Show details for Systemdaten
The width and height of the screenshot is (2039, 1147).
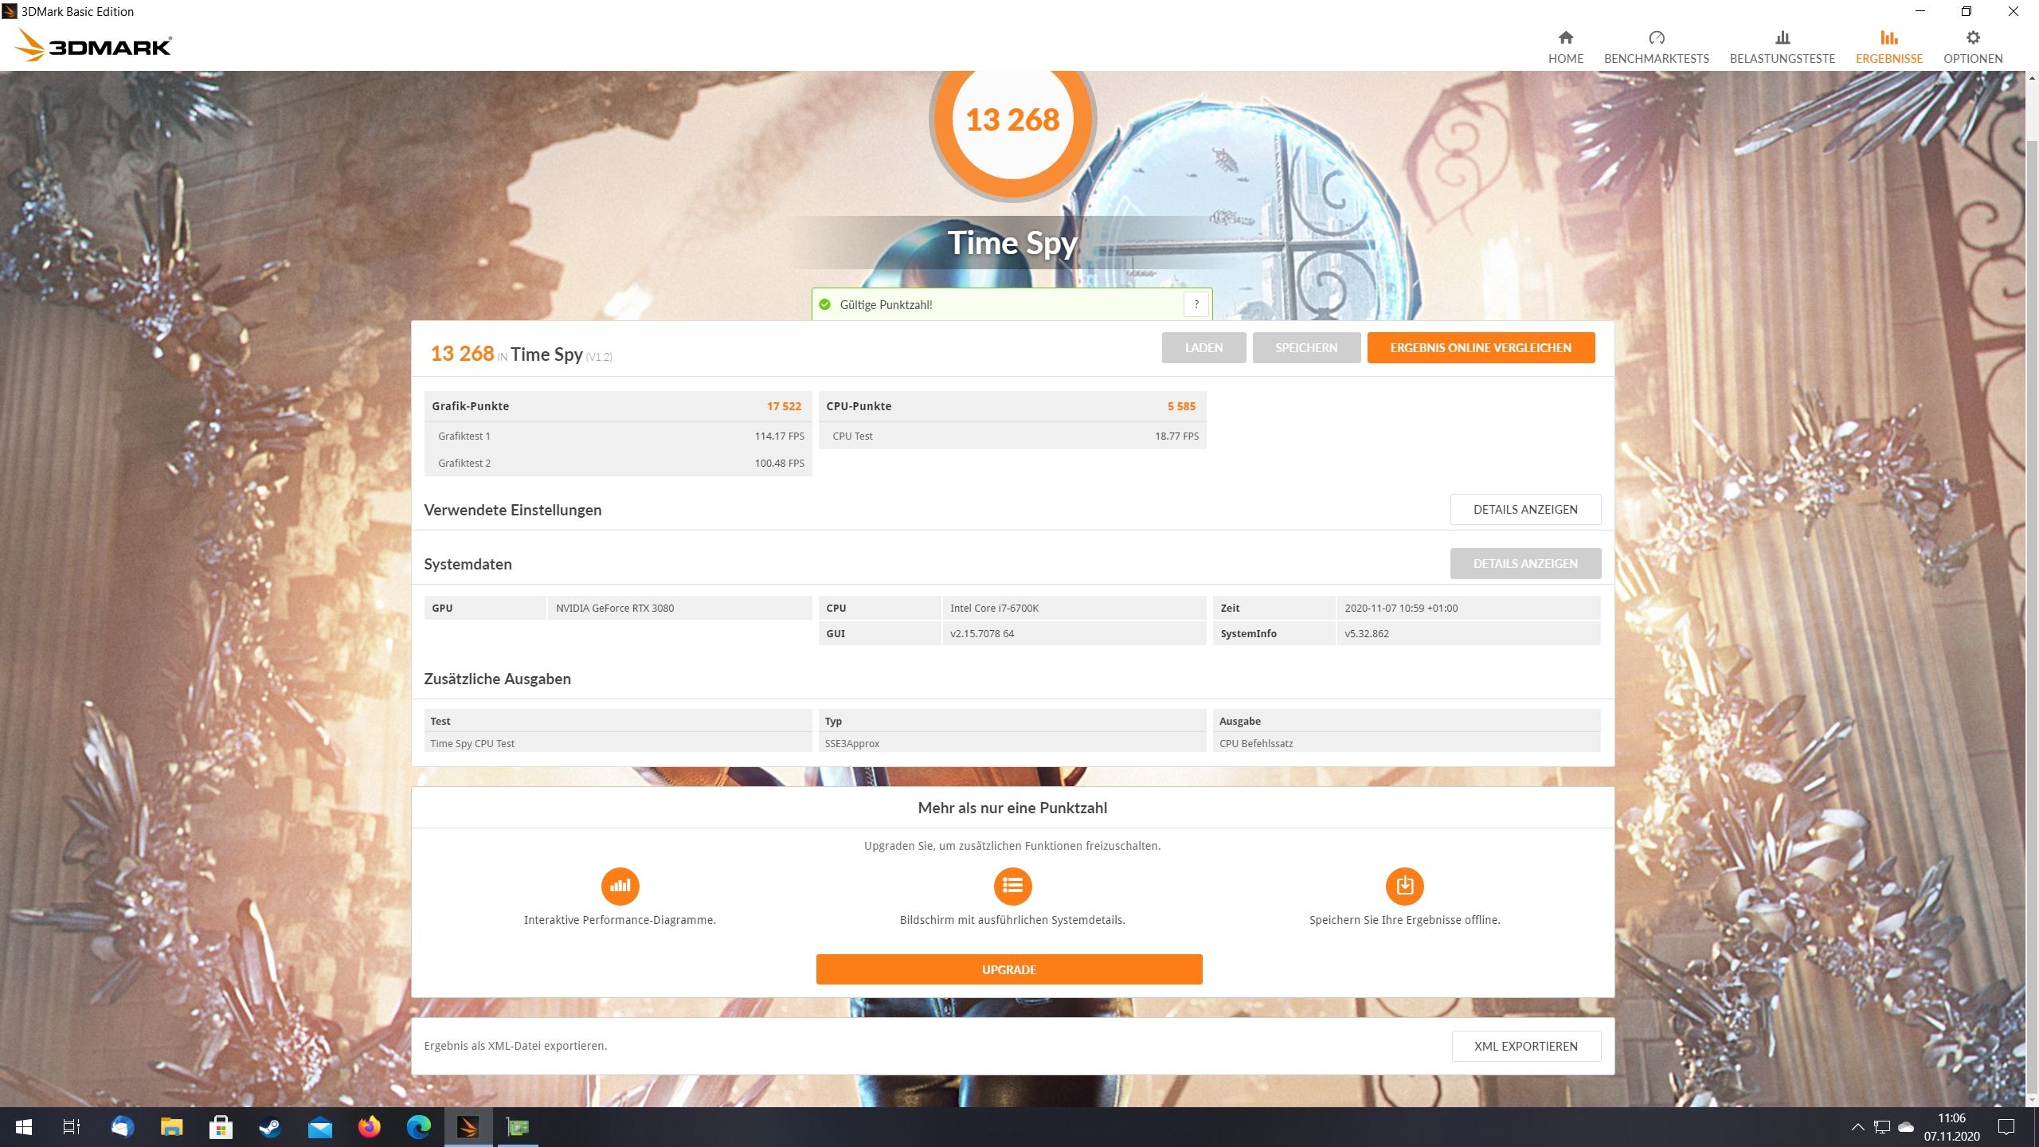[x=1525, y=564]
